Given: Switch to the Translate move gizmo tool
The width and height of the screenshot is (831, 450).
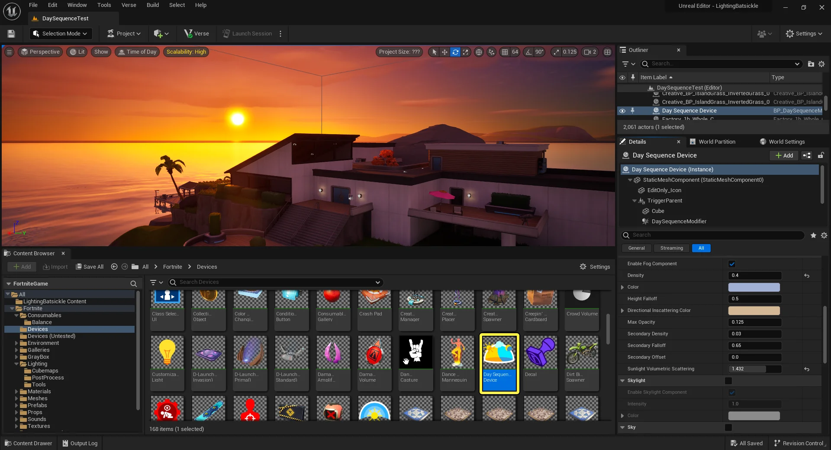Looking at the screenshot, I should click(x=444, y=52).
